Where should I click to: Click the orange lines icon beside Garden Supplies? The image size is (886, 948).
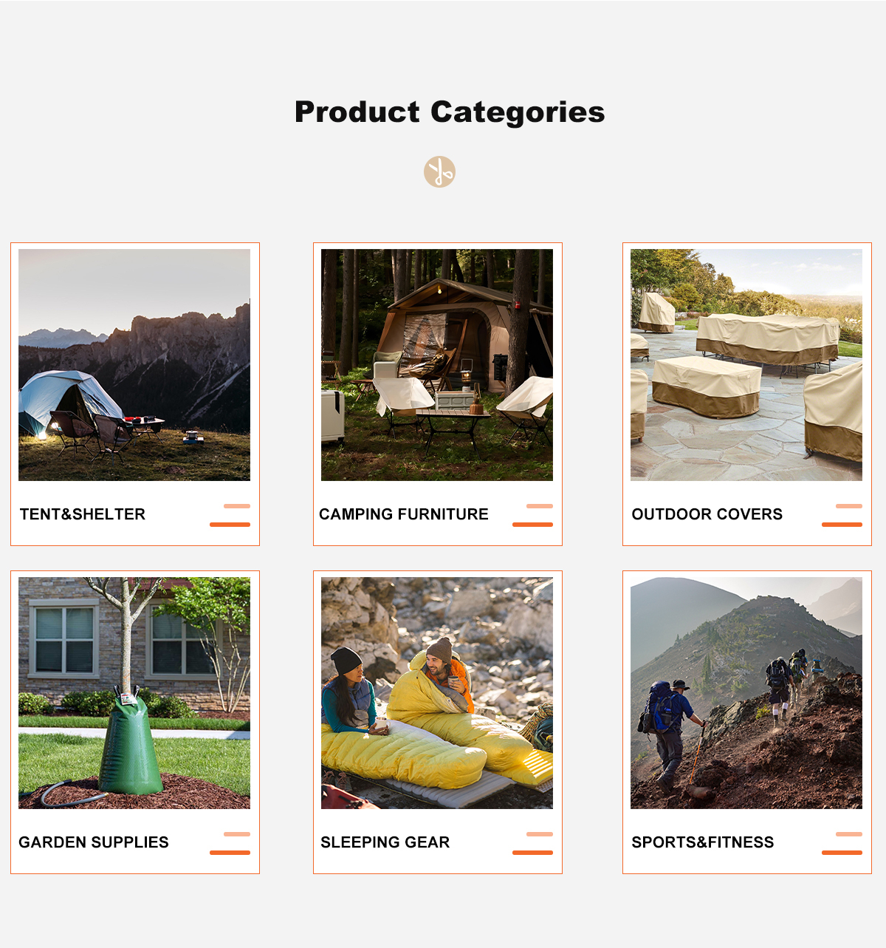click(x=230, y=843)
